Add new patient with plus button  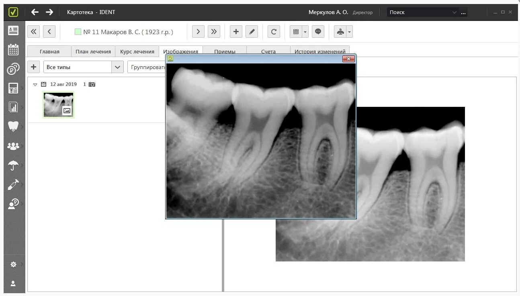pyautogui.click(x=236, y=32)
